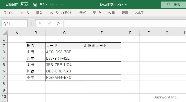The width and height of the screenshot is (186, 102).
Task: Toggle the AutoSave (自動保存) switch
Action: tap(25, 5)
